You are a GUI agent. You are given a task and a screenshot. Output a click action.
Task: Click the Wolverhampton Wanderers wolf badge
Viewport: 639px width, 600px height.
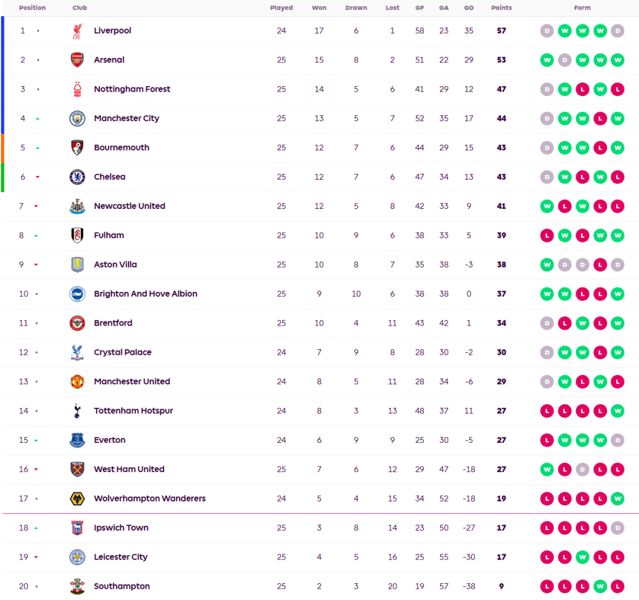click(77, 499)
